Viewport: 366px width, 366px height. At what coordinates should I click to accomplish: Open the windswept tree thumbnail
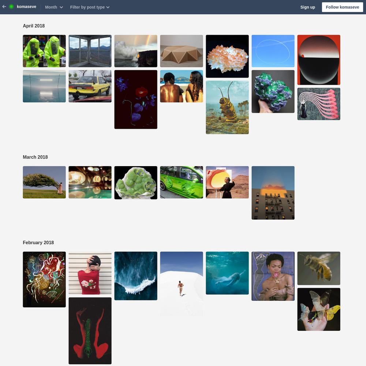pos(44,182)
